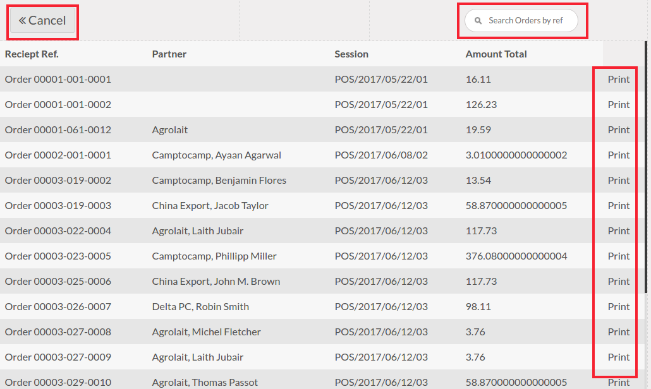The width and height of the screenshot is (651, 389).
Task: Click the Session column header
Action: coord(351,54)
